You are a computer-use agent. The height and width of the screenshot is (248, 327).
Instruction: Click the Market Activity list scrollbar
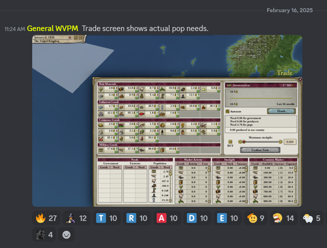[209, 185]
